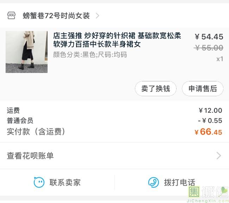This screenshot has height=203, width=229.
Task: Open the 螃蟹巷72号时尚女装 shop name
Action: click(56, 16)
